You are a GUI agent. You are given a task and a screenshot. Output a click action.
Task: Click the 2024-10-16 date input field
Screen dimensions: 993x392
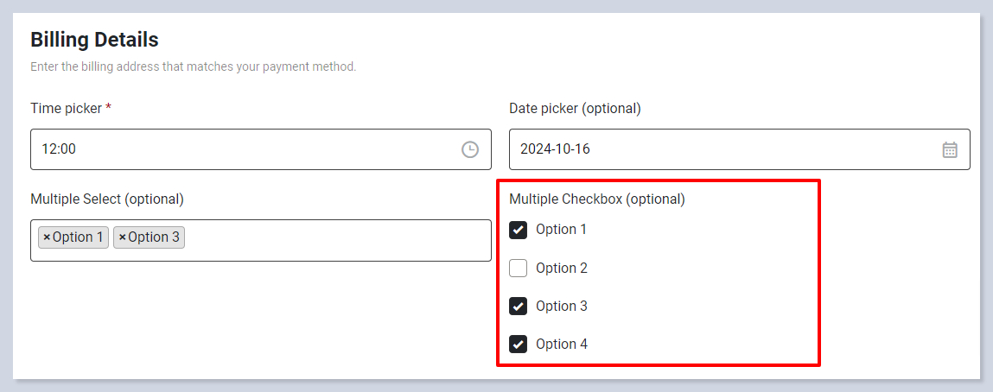coord(717,149)
